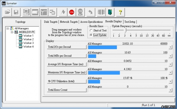Viewport: 177px width, 109px height.
Task: Click the Iometer title bar logo
Action: click(x=4, y=3)
